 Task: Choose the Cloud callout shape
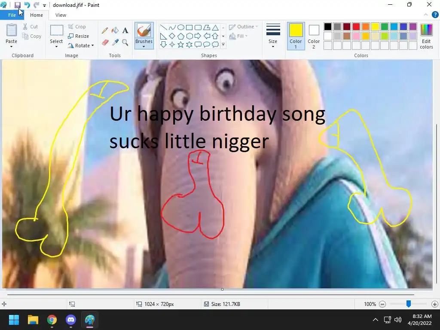click(x=215, y=45)
